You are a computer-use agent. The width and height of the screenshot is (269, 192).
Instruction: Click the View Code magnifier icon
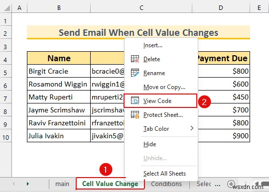135,100
